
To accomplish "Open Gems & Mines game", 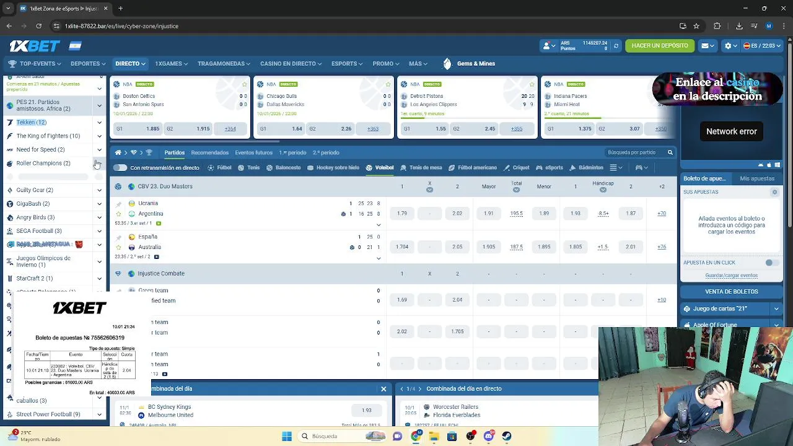I will tap(469, 63).
